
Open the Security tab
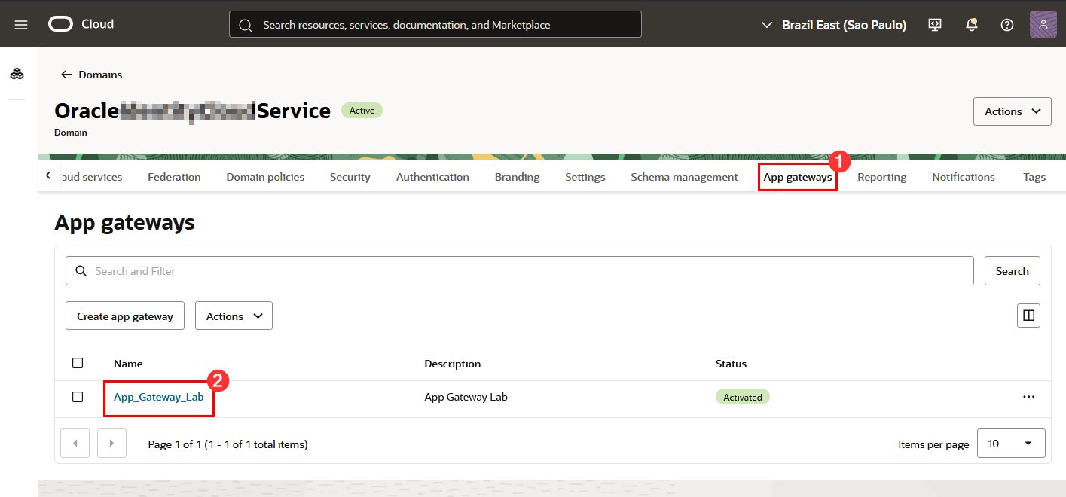point(350,177)
